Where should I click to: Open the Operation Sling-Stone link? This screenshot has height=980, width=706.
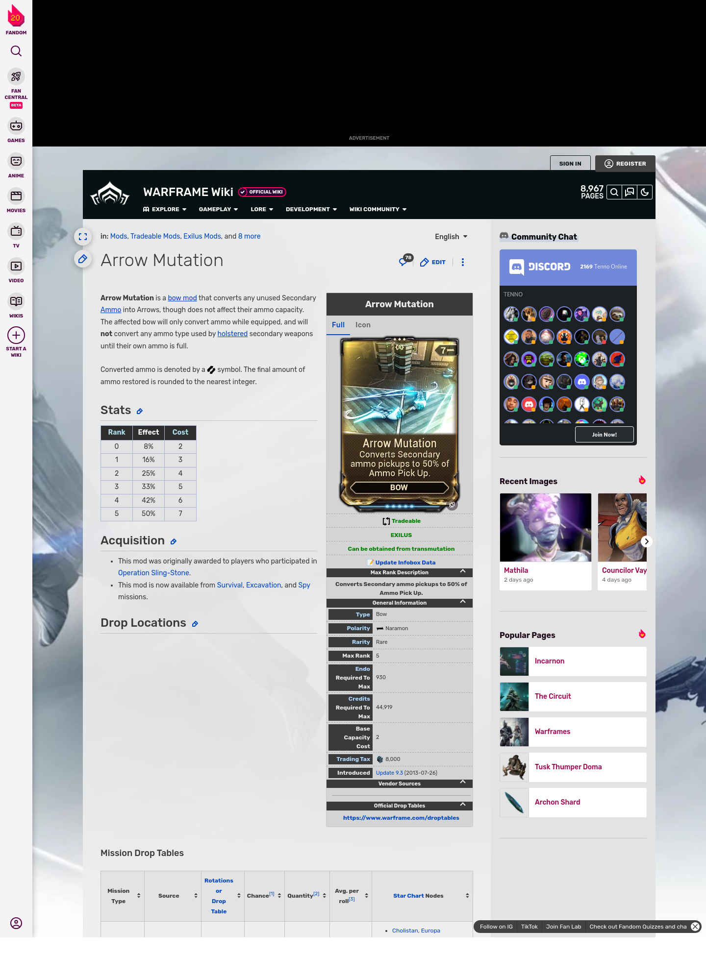(x=153, y=573)
